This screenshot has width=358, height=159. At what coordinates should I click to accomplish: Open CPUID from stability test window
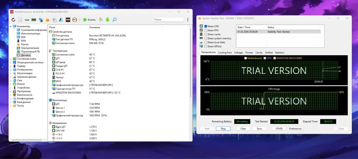tap(279, 129)
